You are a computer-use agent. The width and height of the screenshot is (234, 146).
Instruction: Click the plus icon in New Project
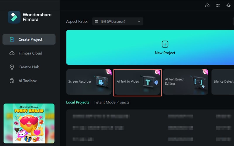(165, 44)
